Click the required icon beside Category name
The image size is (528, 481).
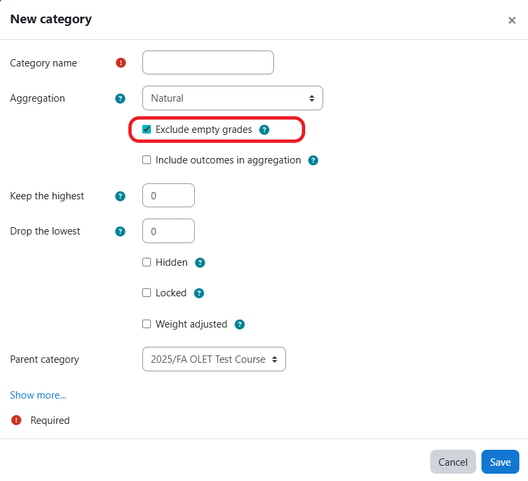(x=120, y=63)
